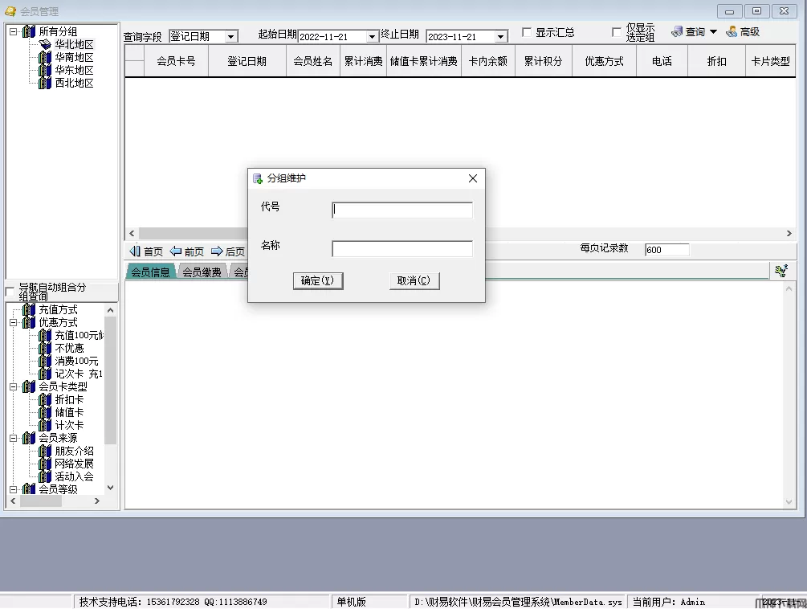Image resolution: width=807 pixels, height=609 pixels.
Task: Open the 终止日期 date dropdown
Action: coord(500,36)
